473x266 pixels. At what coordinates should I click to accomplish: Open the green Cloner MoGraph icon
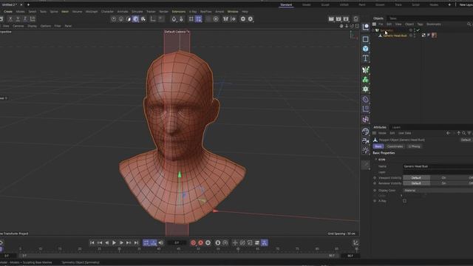[x=365, y=80]
